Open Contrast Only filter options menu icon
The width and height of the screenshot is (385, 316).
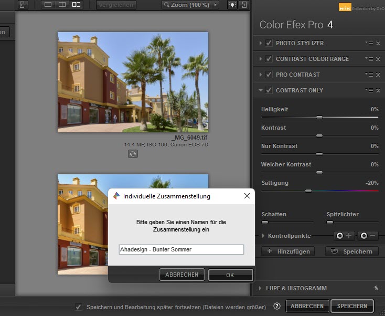point(369,90)
